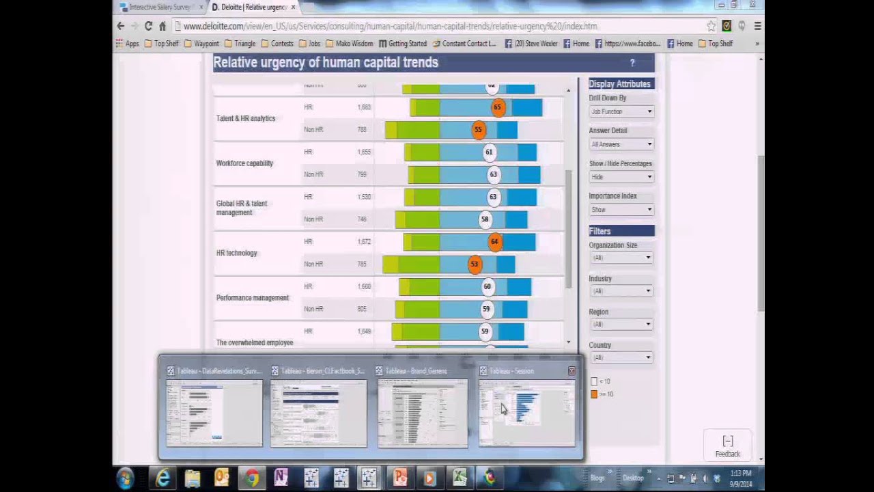Image resolution: width=874 pixels, height=492 pixels.
Task: Close the Tableau Session thumbnail preview
Action: pyautogui.click(x=572, y=371)
